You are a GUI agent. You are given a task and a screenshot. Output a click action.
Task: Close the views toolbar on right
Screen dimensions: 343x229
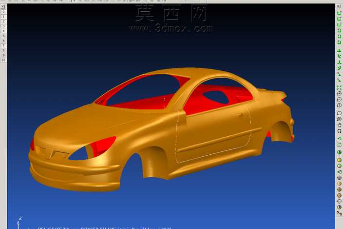pyautogui.click(x=339, y=6)
